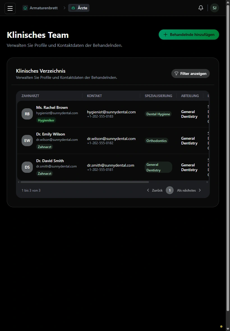This screenshot has height=331, width=230.
Task: Click the Hygieniker role badge
Action: pos(46,120)
